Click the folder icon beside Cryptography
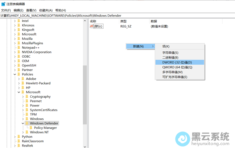235x148 pixels. [26, 97]
